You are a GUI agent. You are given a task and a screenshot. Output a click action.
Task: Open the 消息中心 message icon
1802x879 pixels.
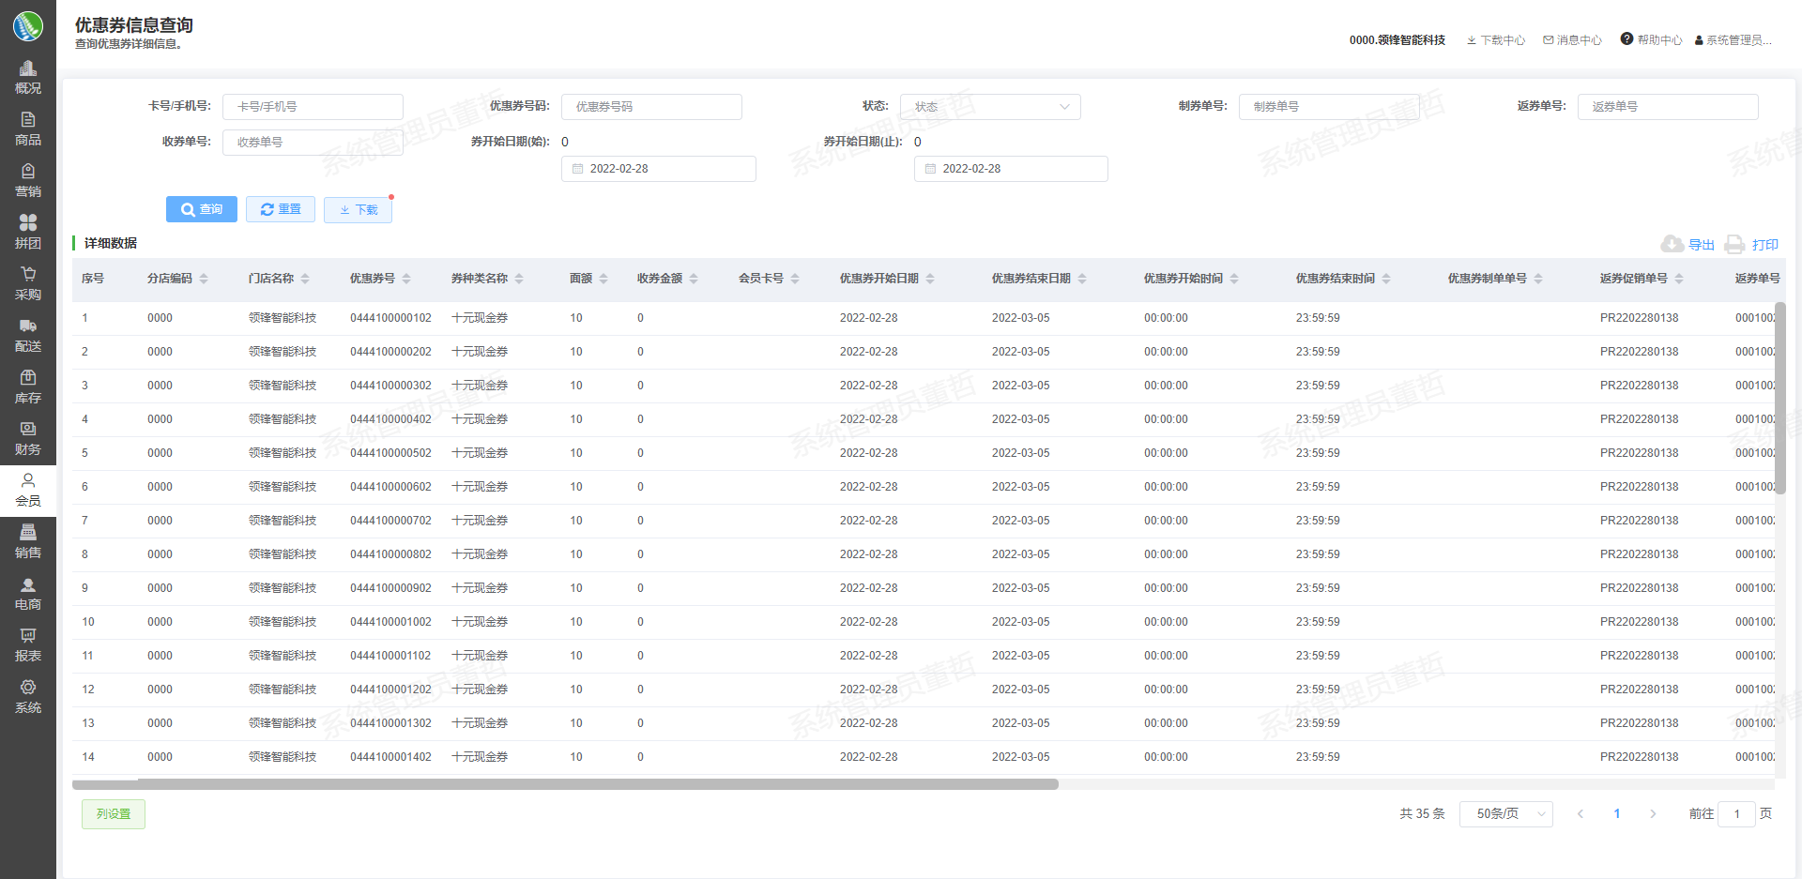[1549, 40]
